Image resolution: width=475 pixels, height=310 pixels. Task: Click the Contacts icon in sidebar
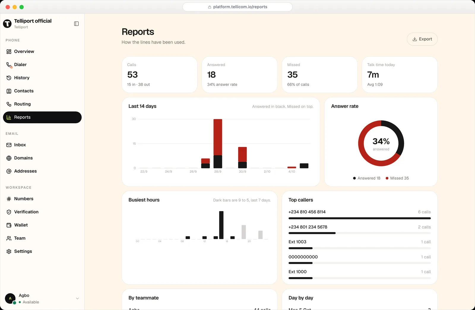pos(9,91)
